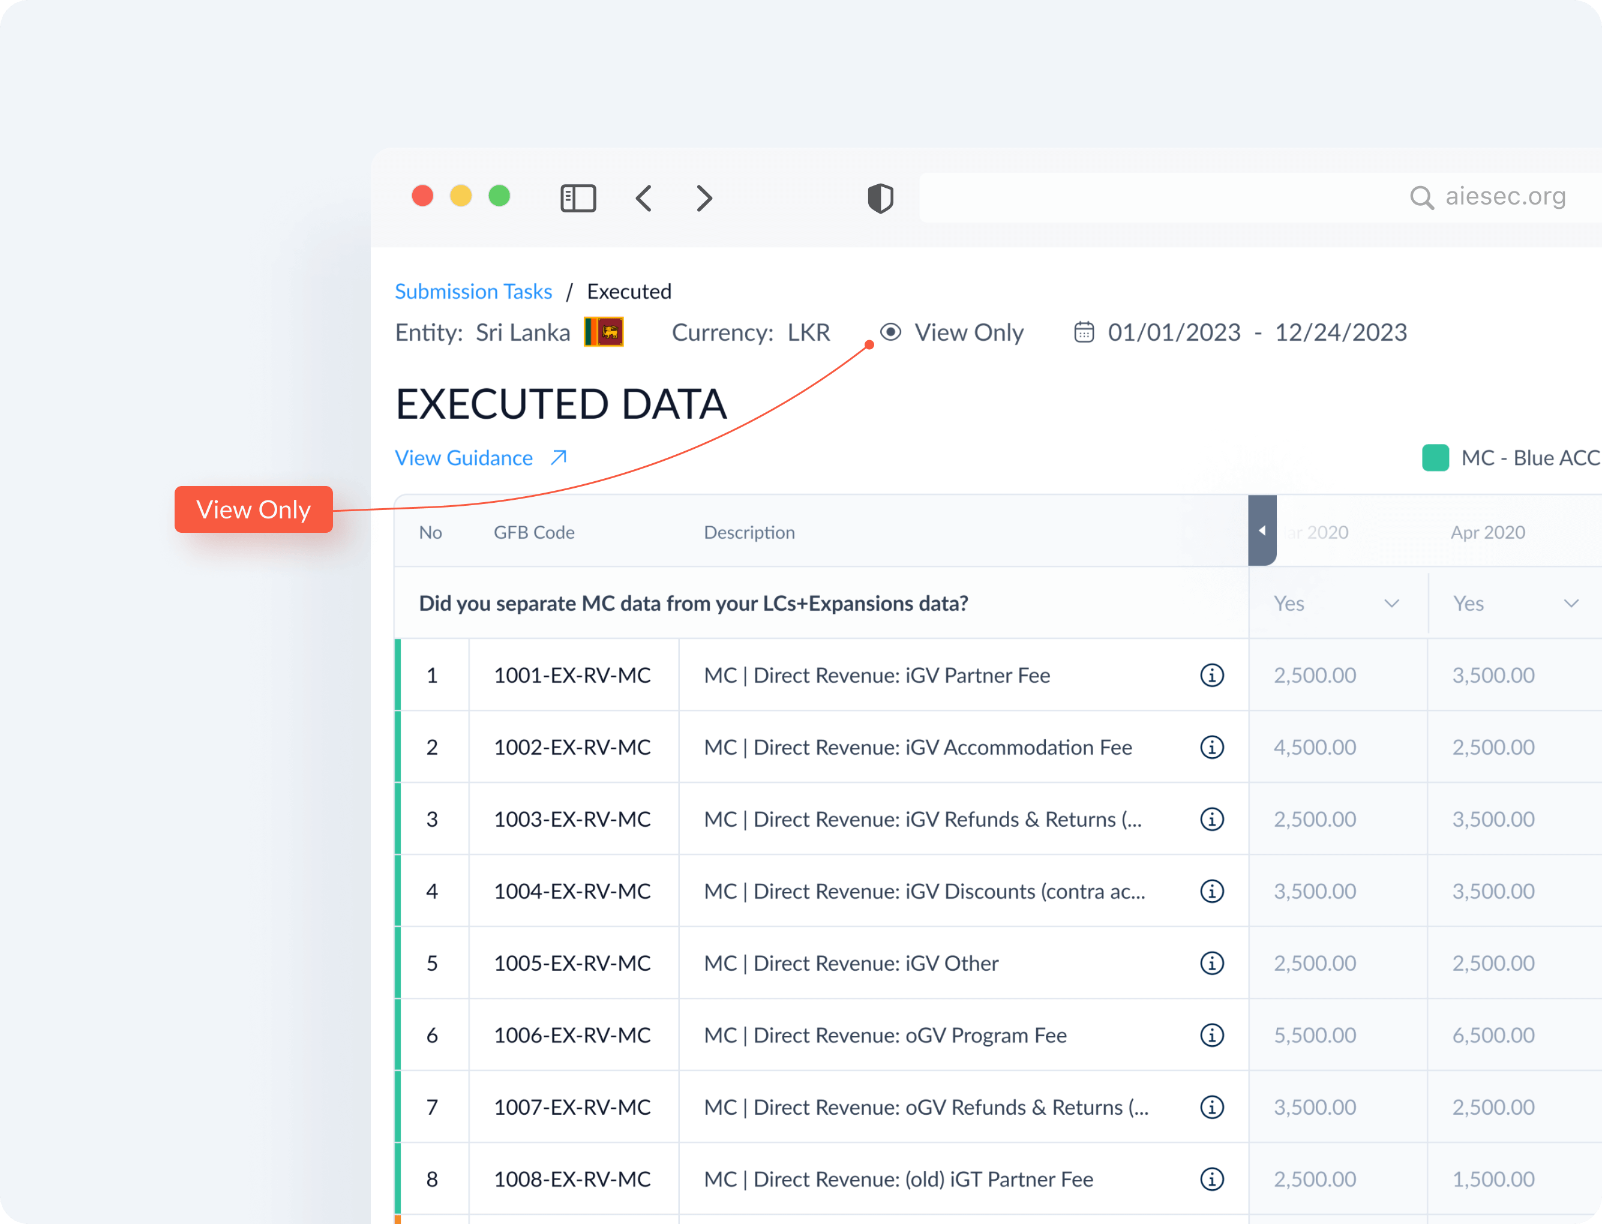1602x1224 pixels.
Task: Select code 1005-EX-RV-MC
Action: click(x=572, y=964)
